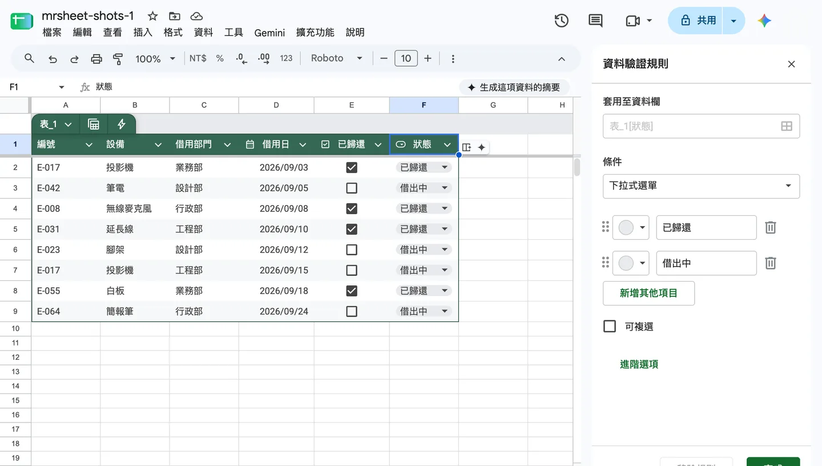Open the 擴充功能 menu
The image size is (822, 466).
(x=315, y=33)
